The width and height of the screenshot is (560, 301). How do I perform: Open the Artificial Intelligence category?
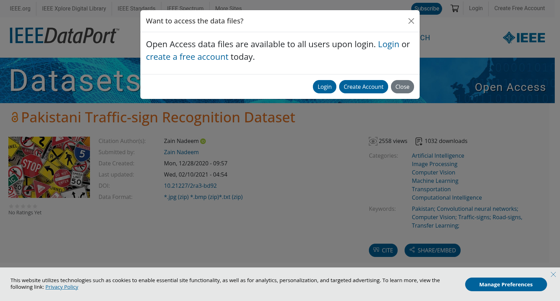point(438,156)
